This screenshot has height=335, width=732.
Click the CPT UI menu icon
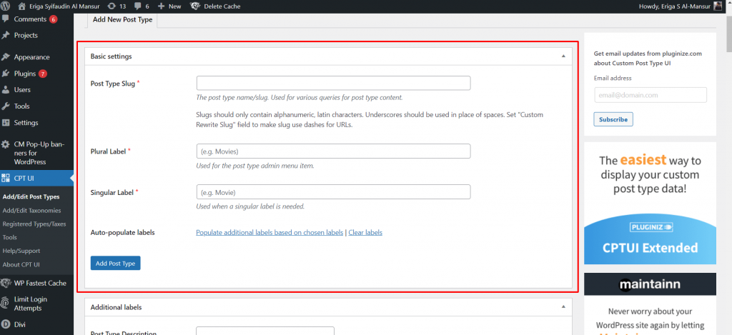click(x=6, y=178)
